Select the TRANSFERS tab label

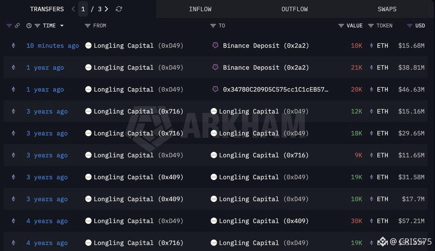tap(47, 9)
